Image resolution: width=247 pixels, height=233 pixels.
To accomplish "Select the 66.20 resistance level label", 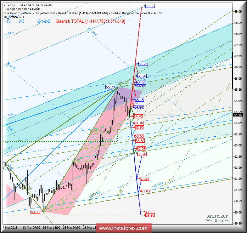I will (142, 76).
